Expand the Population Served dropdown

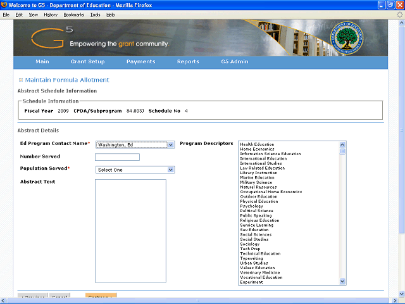click(170, 170)
